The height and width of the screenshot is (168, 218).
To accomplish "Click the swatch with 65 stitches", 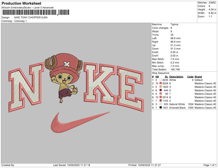I will click(161, 94).
